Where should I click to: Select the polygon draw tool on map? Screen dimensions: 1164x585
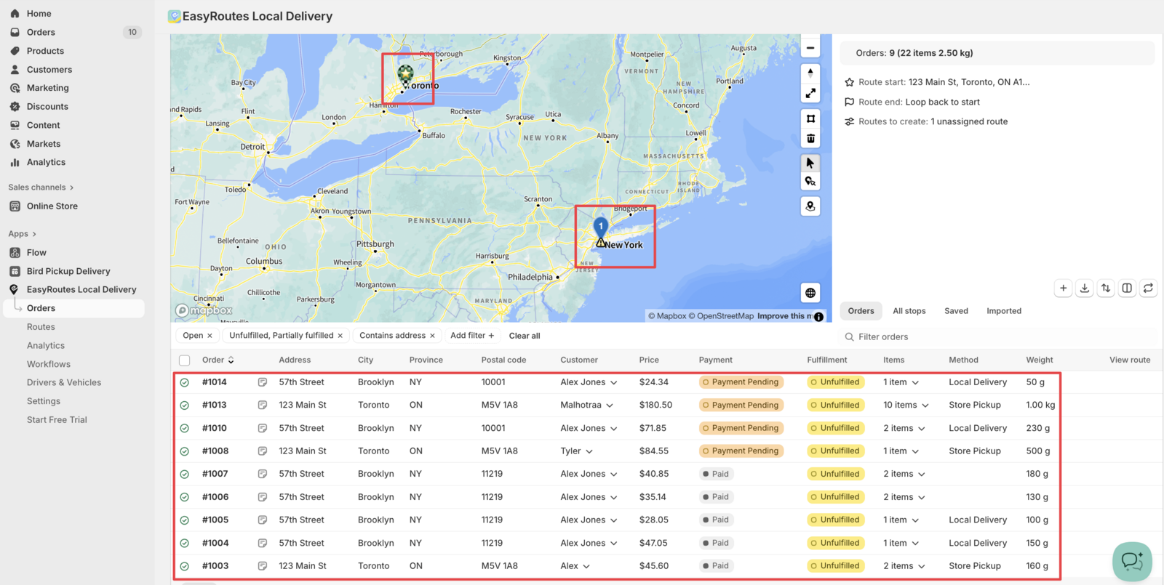pyautogui.click(x=810, y=118)
